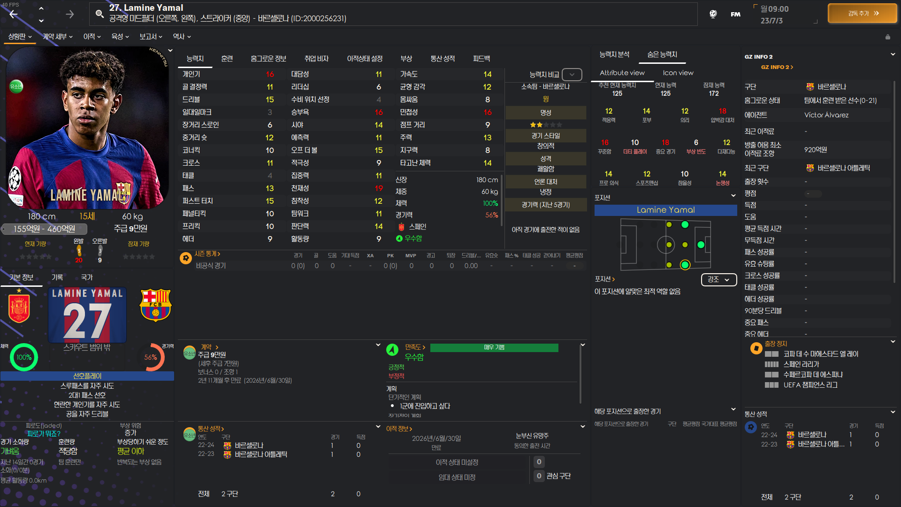This screenshot has height=507, width=901.
Task: Open the 능력치 비교 dropdown
Action: tap(572, 75)
